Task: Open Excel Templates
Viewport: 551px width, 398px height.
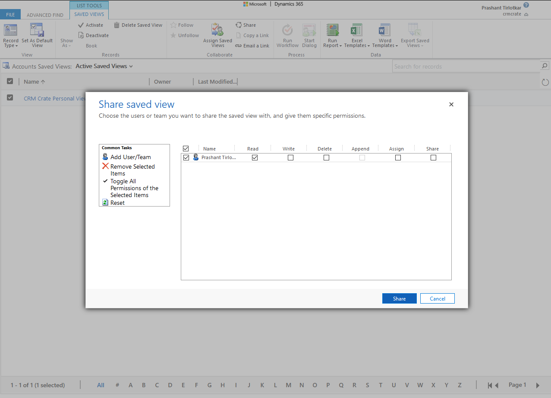Action: pyautogui.click(x=356, y=35)
